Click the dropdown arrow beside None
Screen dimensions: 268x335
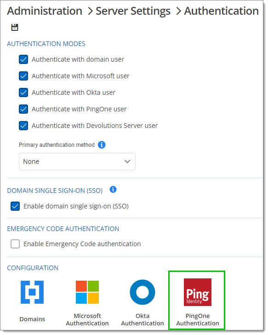(127, 162)
